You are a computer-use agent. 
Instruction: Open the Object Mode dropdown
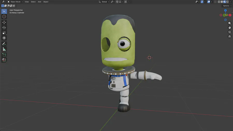[x=15, y=2]
